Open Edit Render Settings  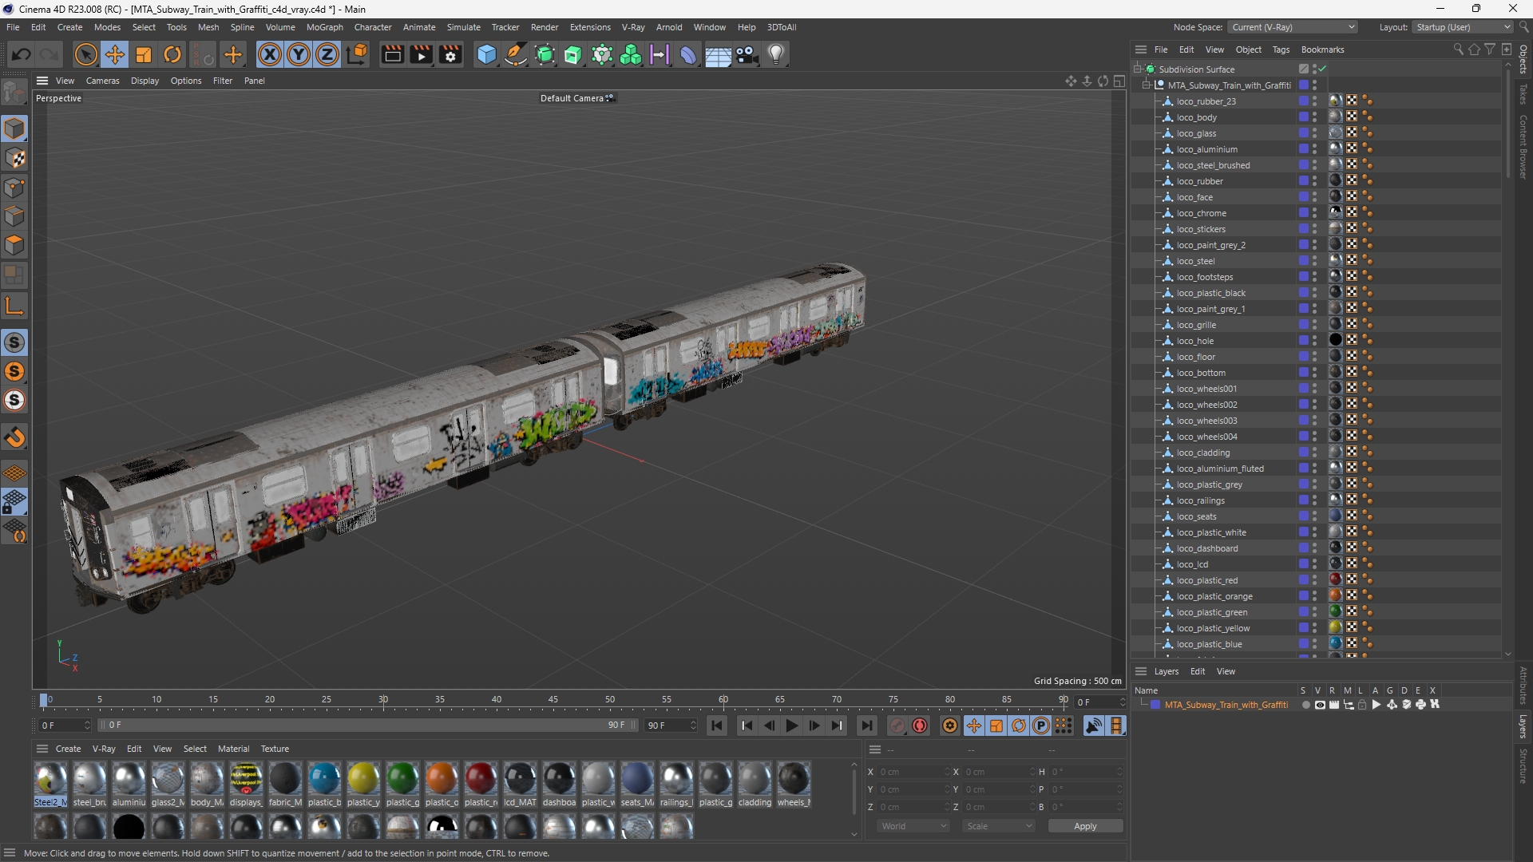450,55
